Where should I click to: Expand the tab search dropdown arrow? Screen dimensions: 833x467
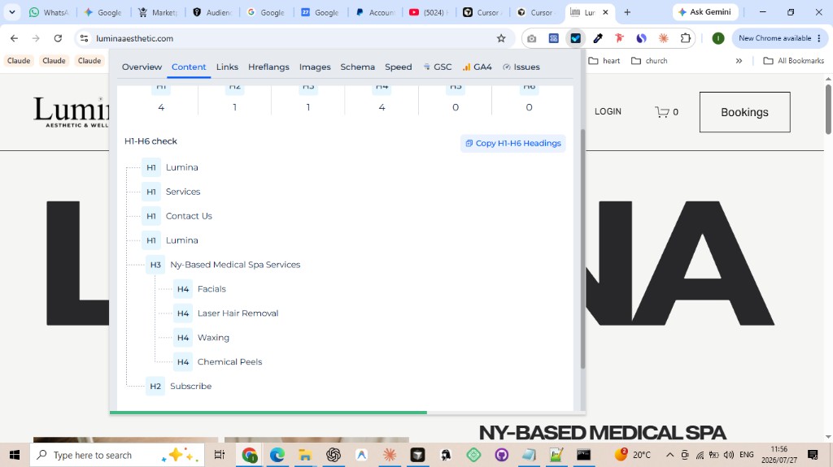[x=11, y=11]
